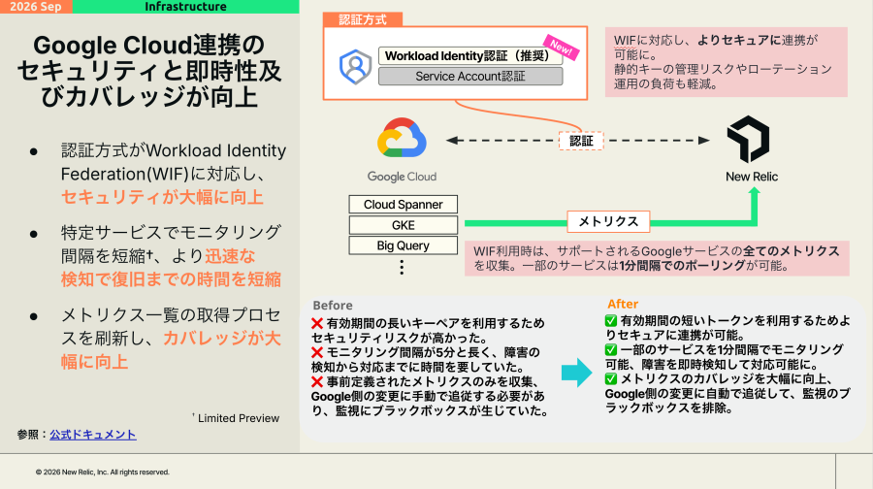The image size is (873, 489).
Task: Select the Service Account認証 box
Action: [x=470, y=77]
